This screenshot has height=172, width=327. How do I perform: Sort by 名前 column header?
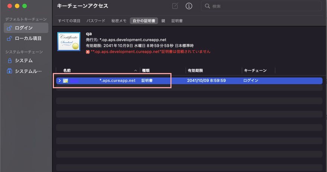coord(67,70)
